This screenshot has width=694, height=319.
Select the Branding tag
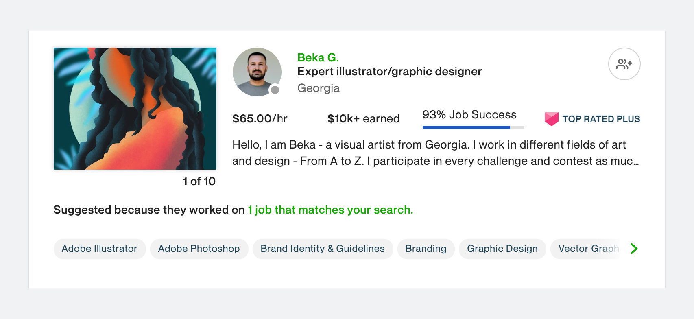click(426, 249)
